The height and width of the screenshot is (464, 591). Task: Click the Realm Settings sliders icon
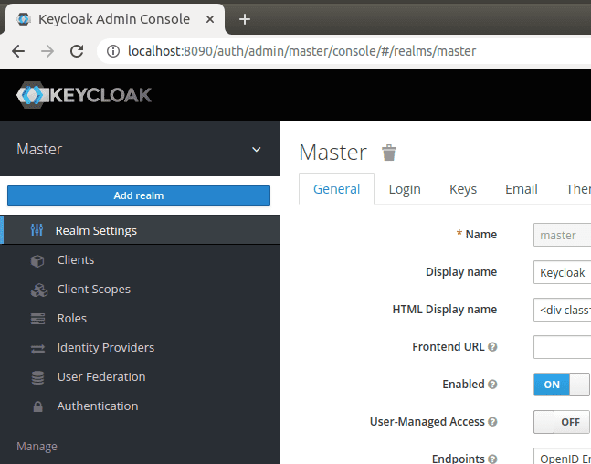[37, 229]
